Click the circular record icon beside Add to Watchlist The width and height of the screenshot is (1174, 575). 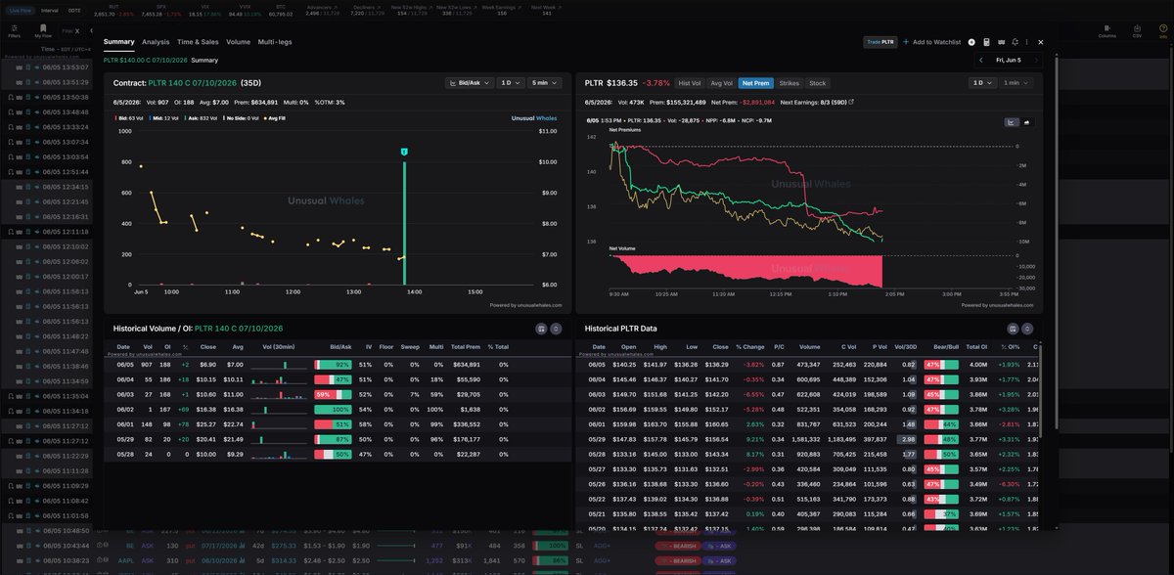[x=971, y=42]
